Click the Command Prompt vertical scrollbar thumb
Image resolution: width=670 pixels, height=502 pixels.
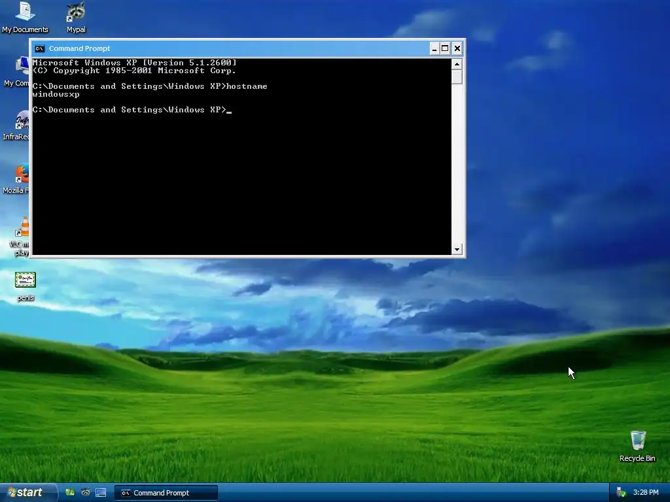pos(457,77)
